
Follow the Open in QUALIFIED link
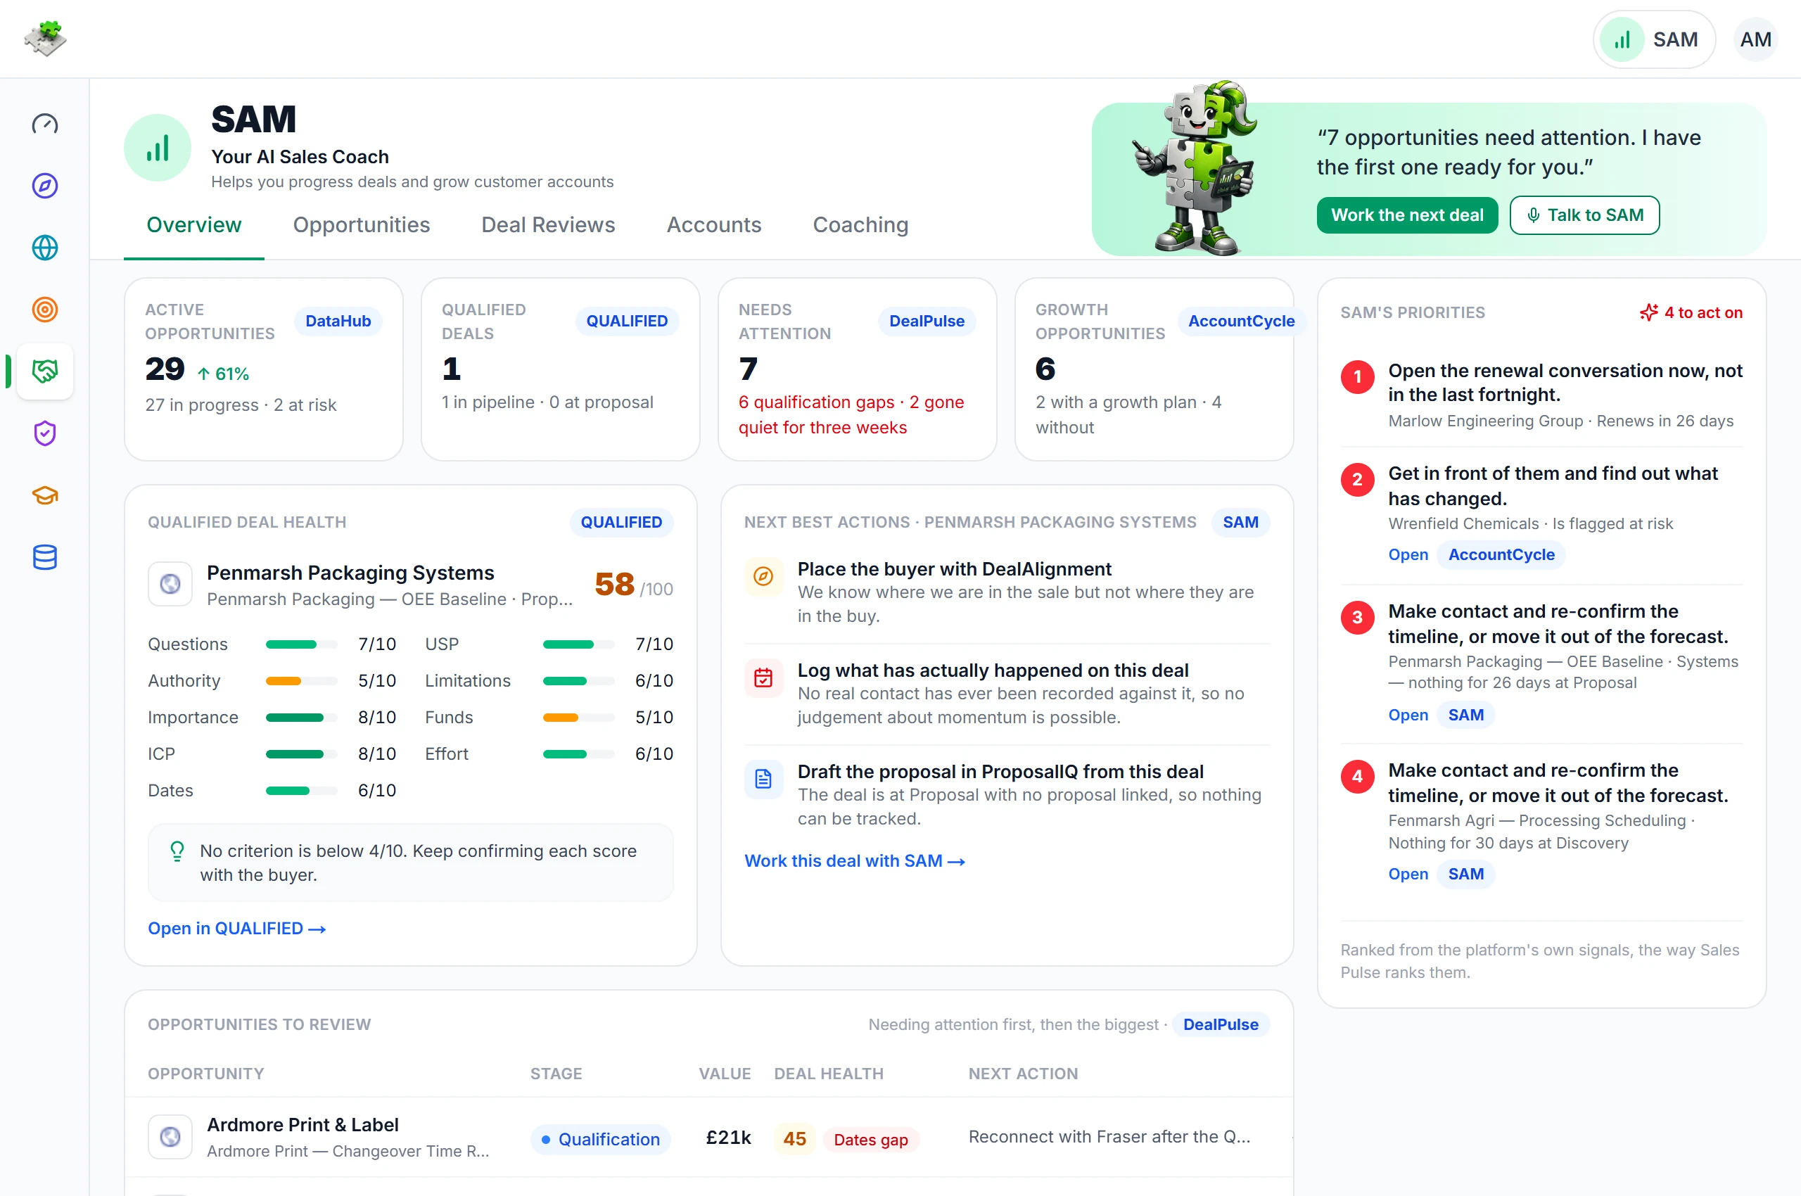click(237, 928)
